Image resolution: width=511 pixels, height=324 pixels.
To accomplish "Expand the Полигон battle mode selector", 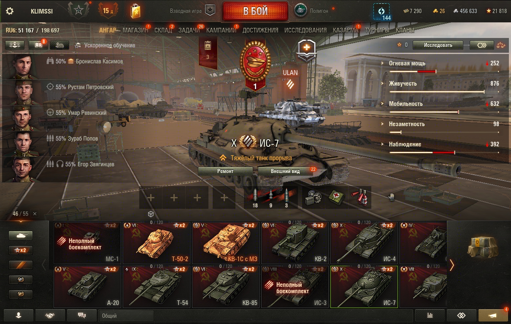I will (311, 11).
